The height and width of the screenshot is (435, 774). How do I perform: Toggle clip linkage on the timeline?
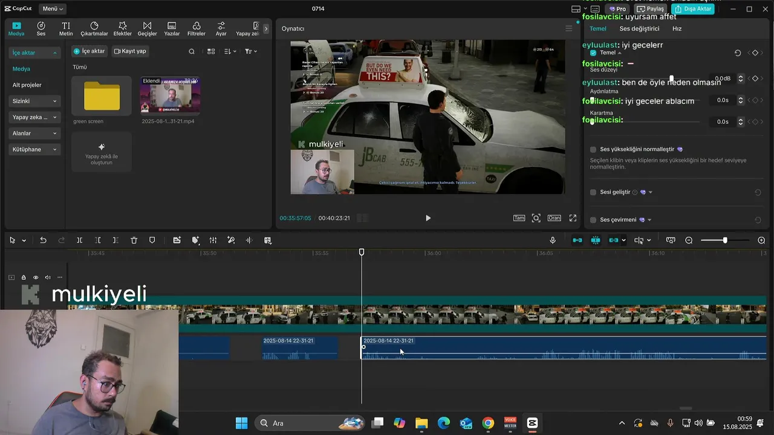(614, 240)
